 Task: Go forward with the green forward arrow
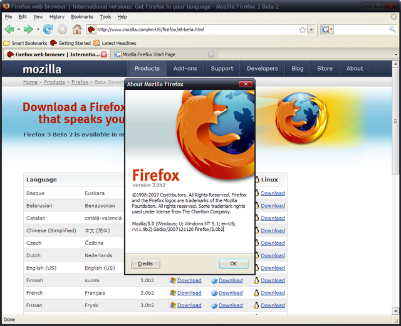click(x=28, y=29)
